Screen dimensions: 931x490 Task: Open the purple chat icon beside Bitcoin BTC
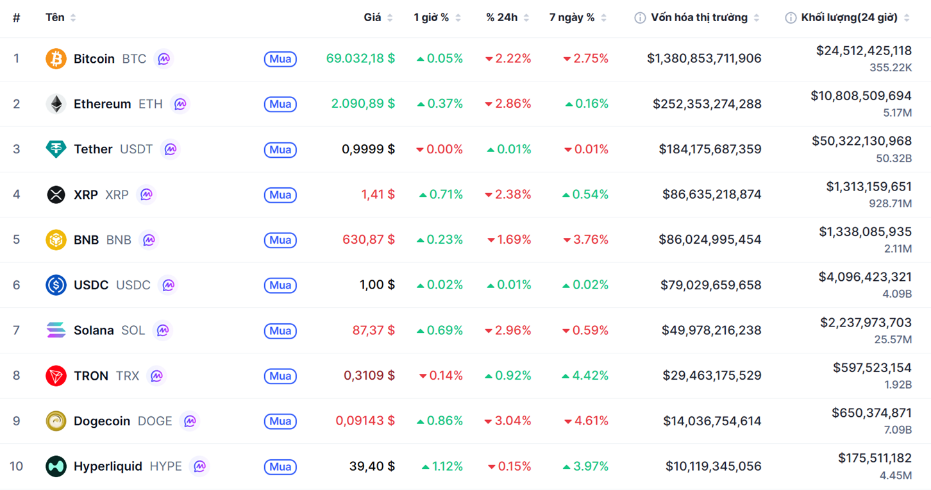(x=164, y=58)
